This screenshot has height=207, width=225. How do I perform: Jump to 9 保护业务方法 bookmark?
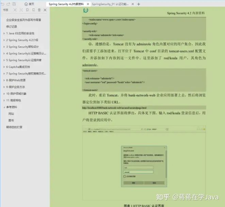(x=15, y=87)
